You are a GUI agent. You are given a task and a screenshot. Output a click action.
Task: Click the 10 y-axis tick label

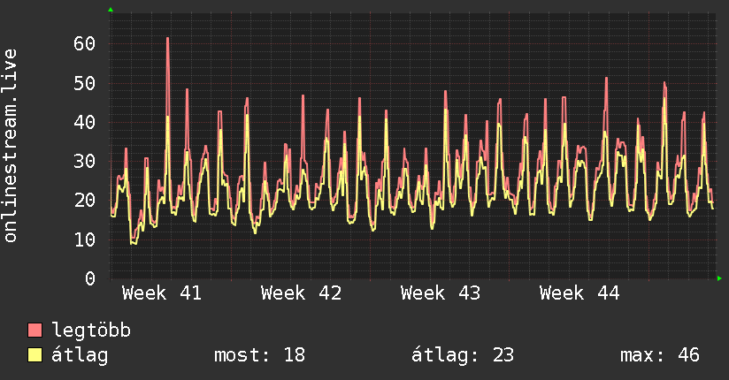coord(85,239)
